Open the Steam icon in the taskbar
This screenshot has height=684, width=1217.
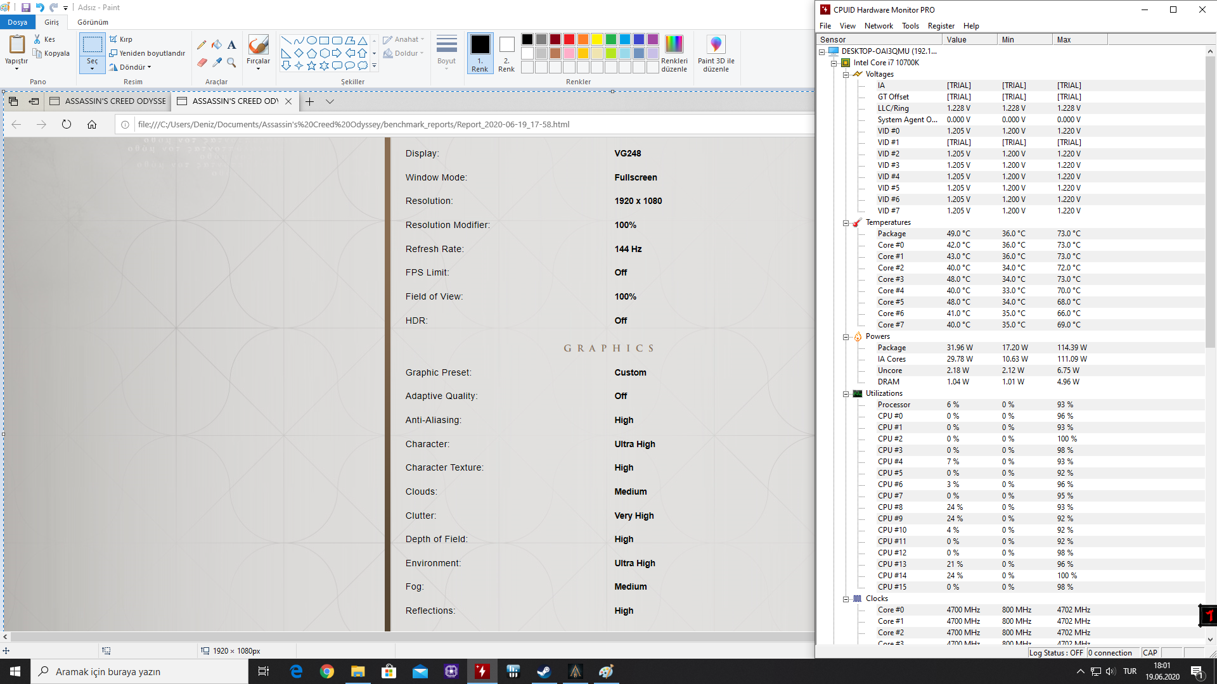pos(544,671)
